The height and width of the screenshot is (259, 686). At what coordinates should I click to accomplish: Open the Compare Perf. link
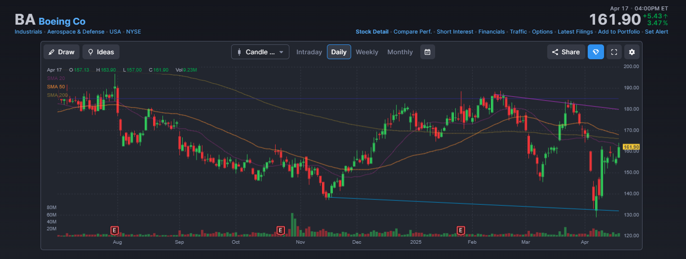[412, 32]
